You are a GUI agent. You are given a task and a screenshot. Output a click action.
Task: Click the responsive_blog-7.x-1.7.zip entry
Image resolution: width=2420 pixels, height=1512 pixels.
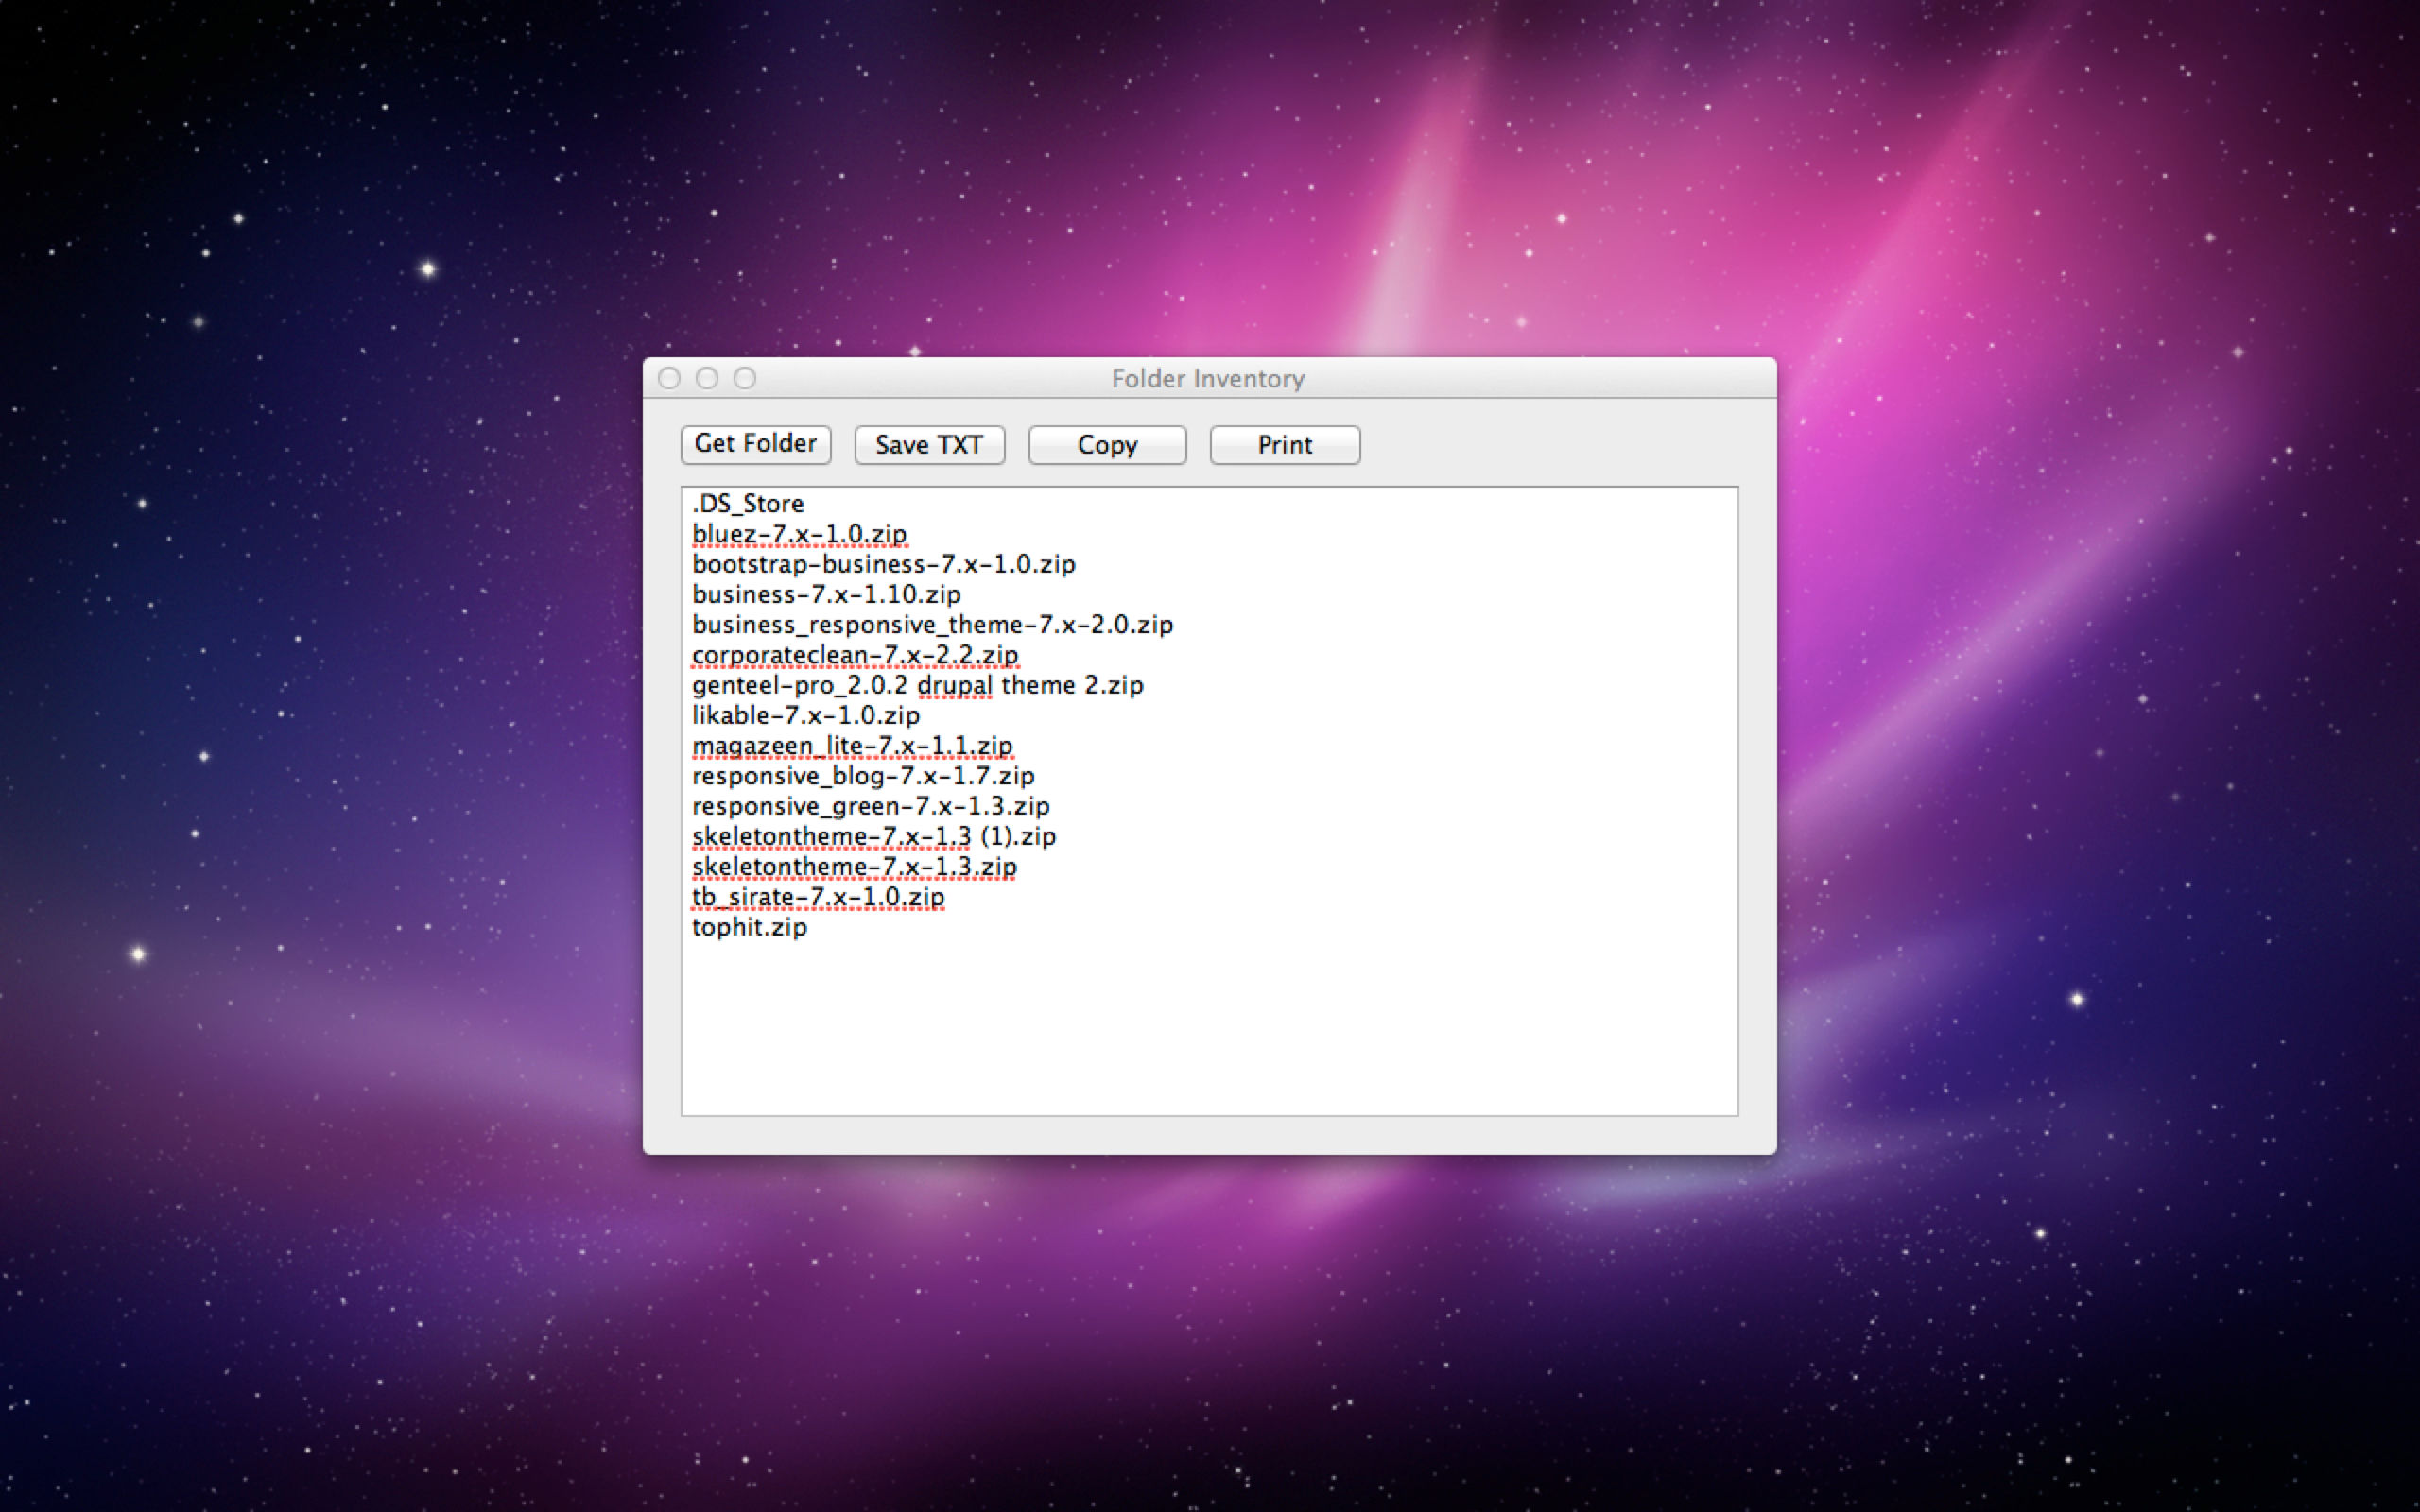coord(864,776)
